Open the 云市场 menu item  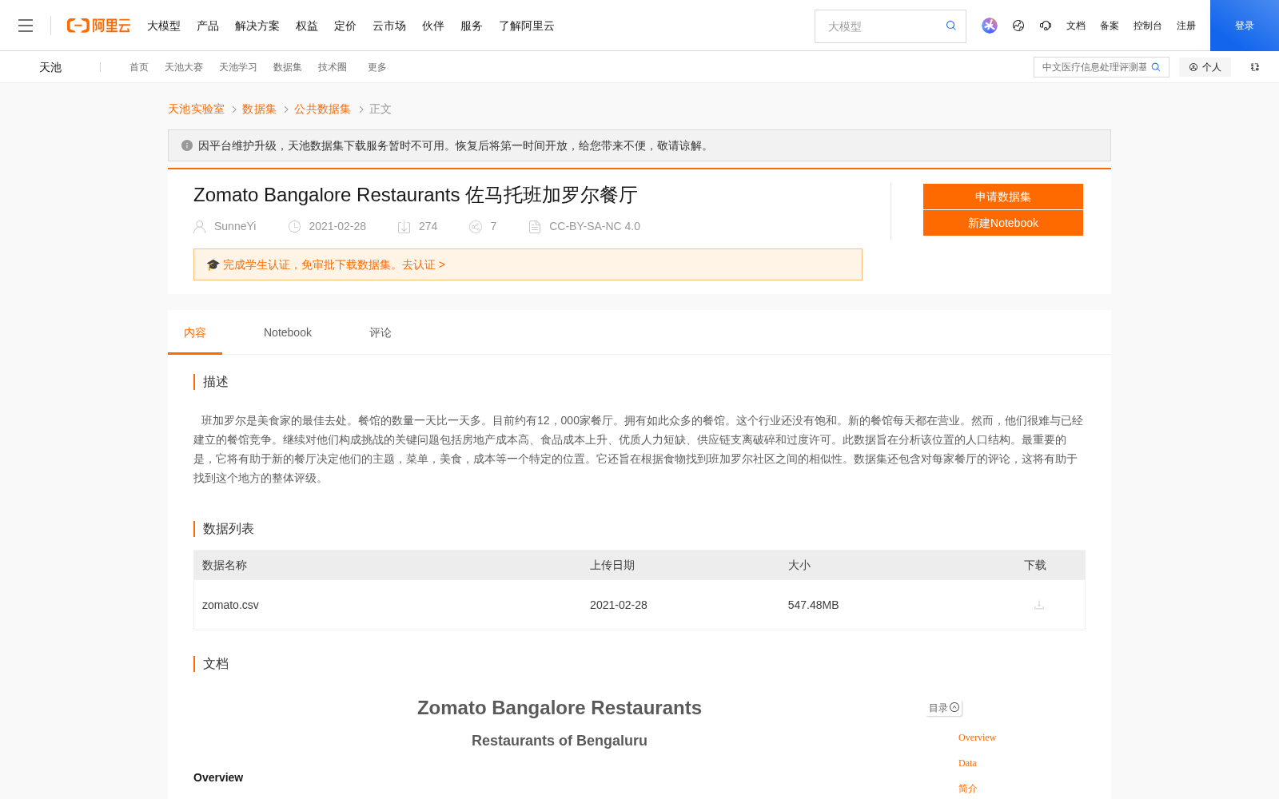tap(389, 26)
